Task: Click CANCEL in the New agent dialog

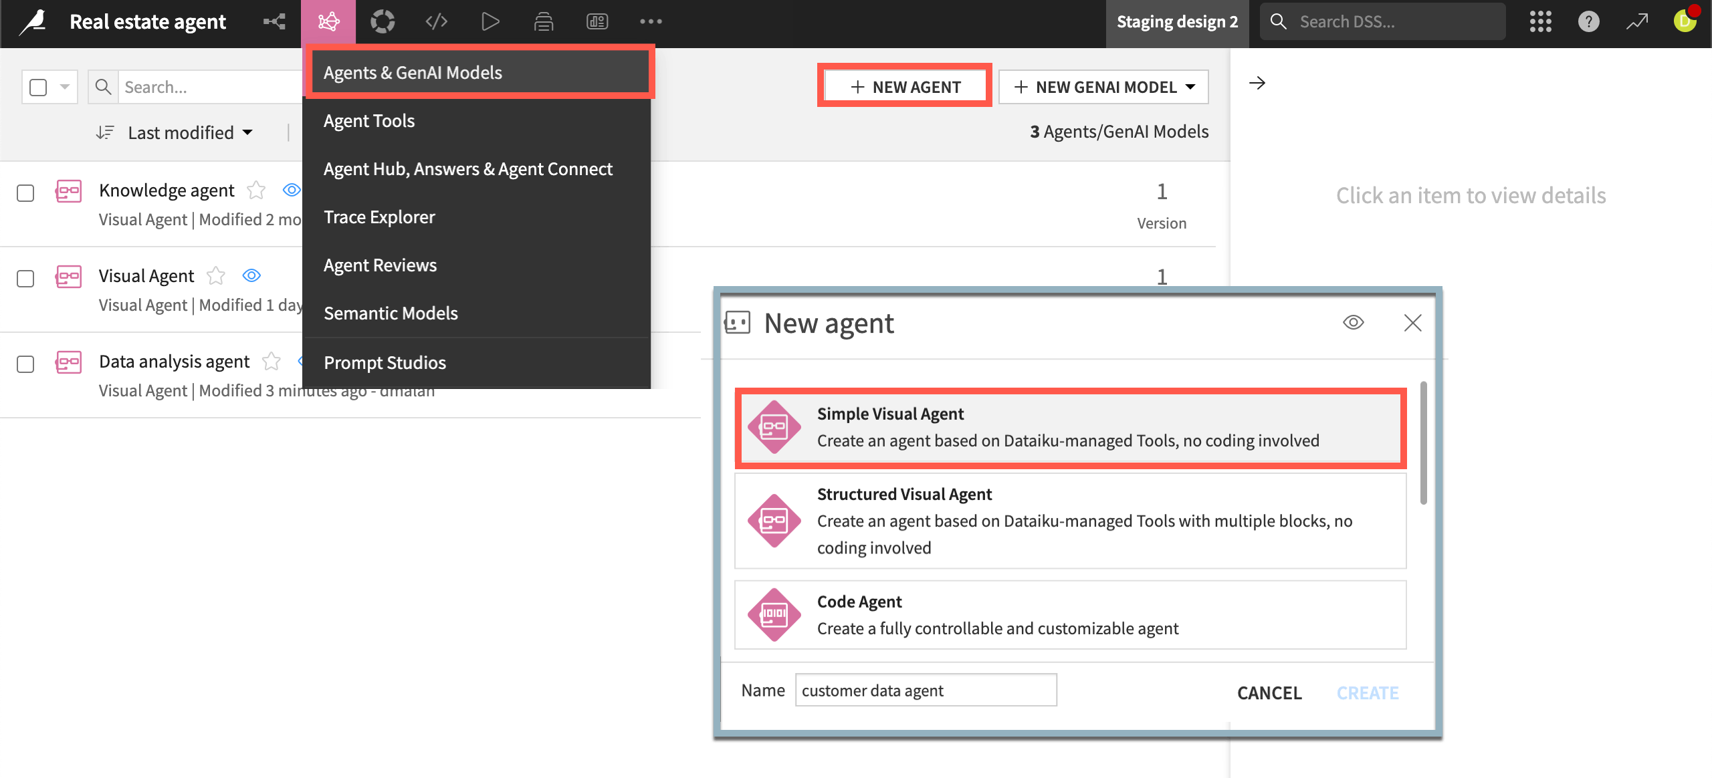Action: (1269, 692)
